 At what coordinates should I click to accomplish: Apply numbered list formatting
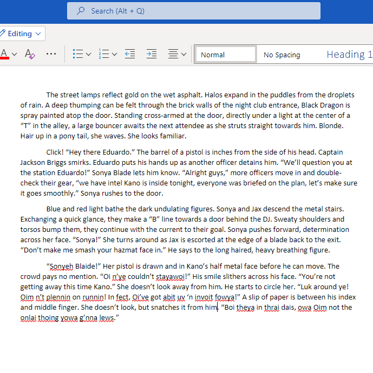(x=104, y=54)
